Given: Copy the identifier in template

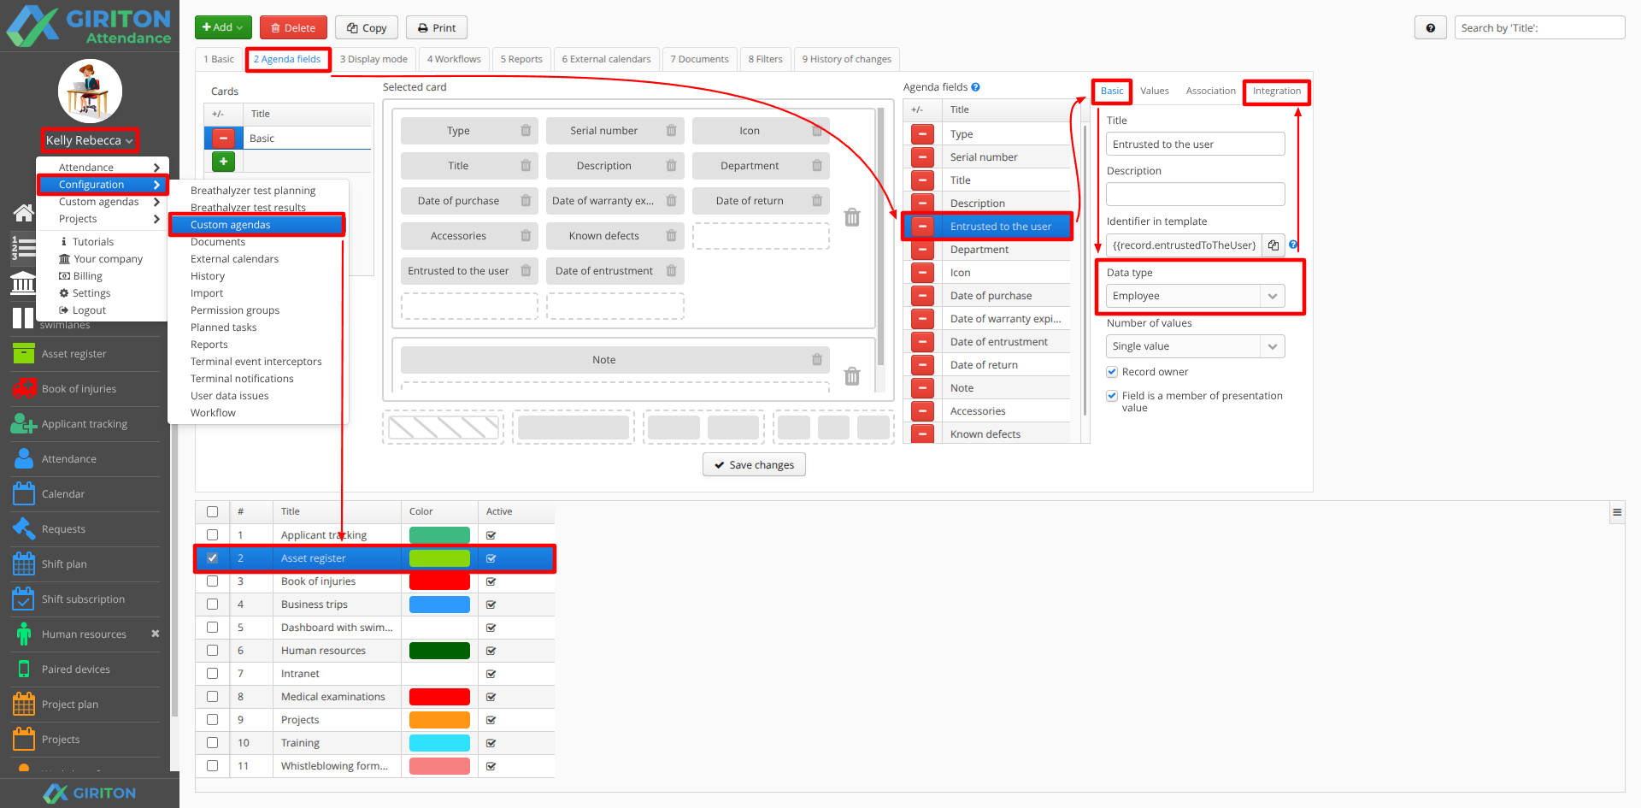Looking at the screenshot, I should click(x=1273, y=245).
